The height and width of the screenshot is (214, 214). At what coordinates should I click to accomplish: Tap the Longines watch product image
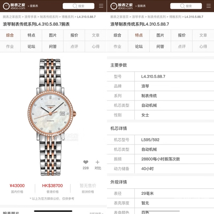click(x=52, y=117)
